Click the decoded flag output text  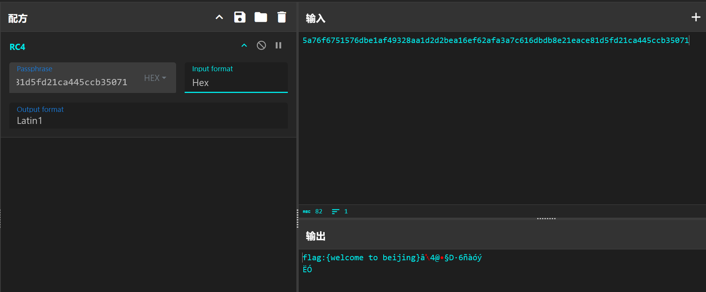click(361, 258)
